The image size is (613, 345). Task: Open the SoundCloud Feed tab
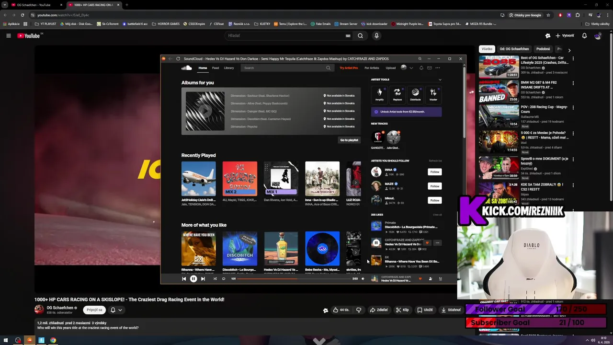[216, 68]
